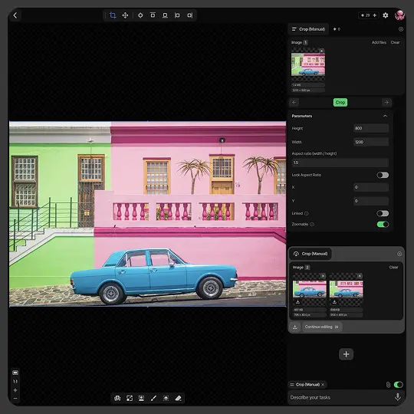Go to previous step with left arrow
The image size is (414, 414).
tap(294, 102)
